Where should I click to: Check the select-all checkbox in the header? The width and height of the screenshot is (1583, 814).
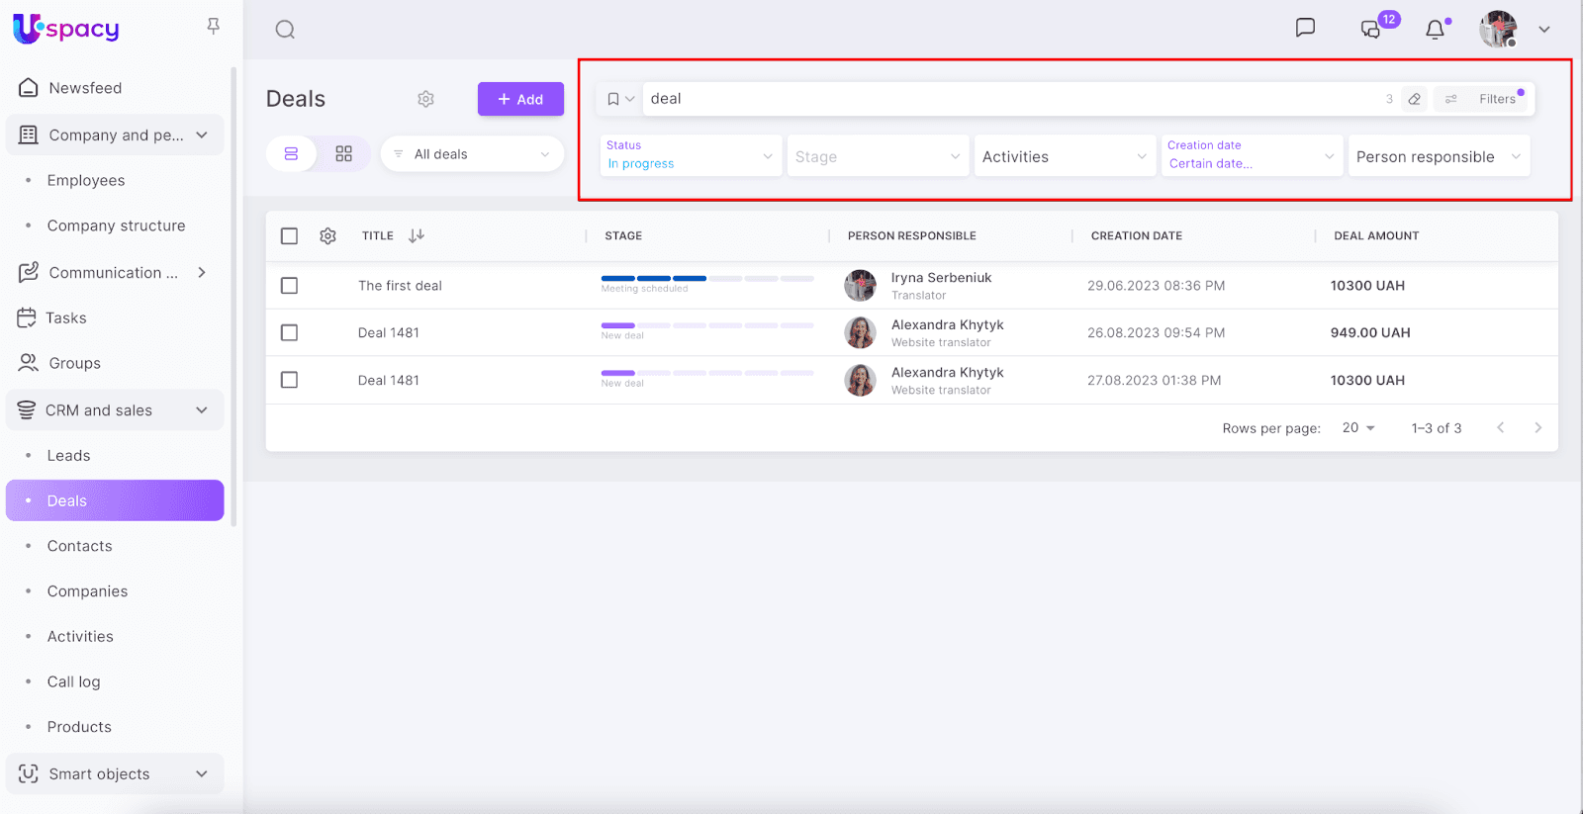[289, 236]
